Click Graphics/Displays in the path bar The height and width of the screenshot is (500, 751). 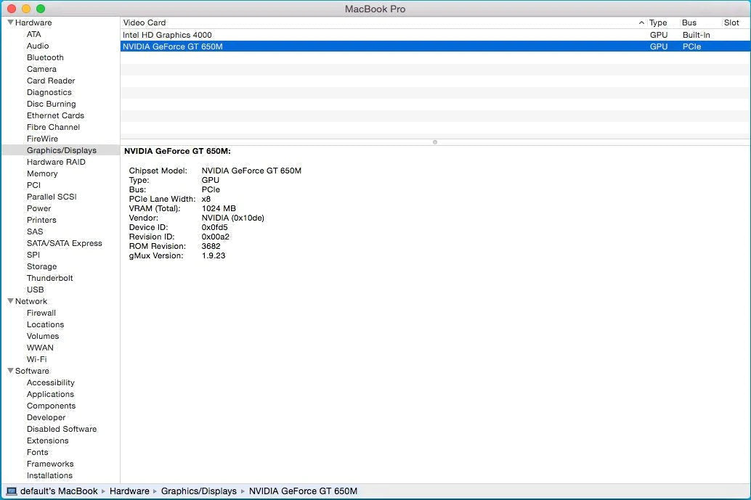coord(198,491)
